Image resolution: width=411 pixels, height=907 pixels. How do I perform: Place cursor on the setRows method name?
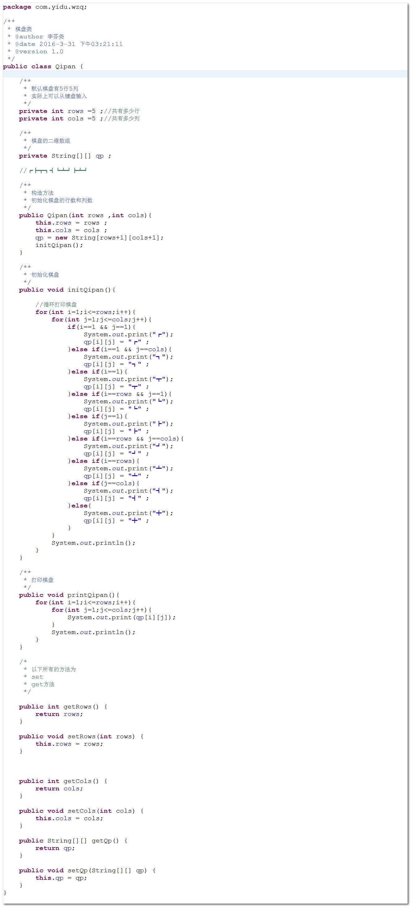coord(81,737)
